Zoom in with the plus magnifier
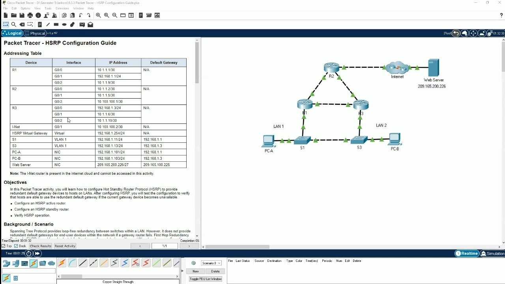This screenshot has width=505, height=284. [x=98, y=15]
